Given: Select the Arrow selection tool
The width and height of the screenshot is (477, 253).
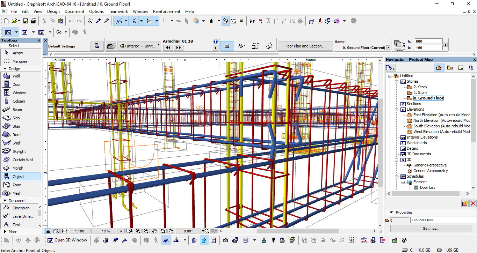Looking at the screenshot, I should (21, 53).
